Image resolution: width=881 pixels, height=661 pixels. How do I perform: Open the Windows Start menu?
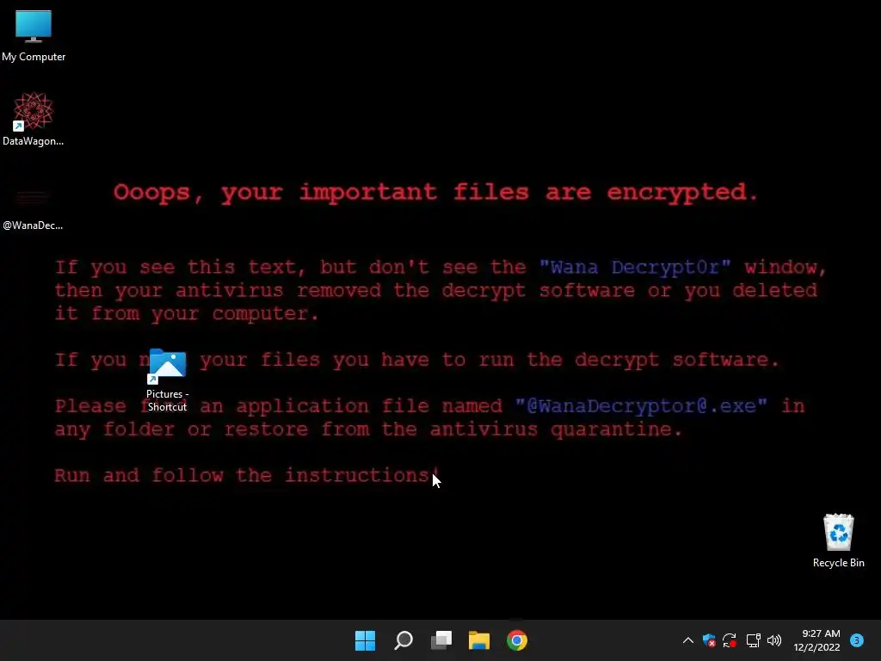365,640
